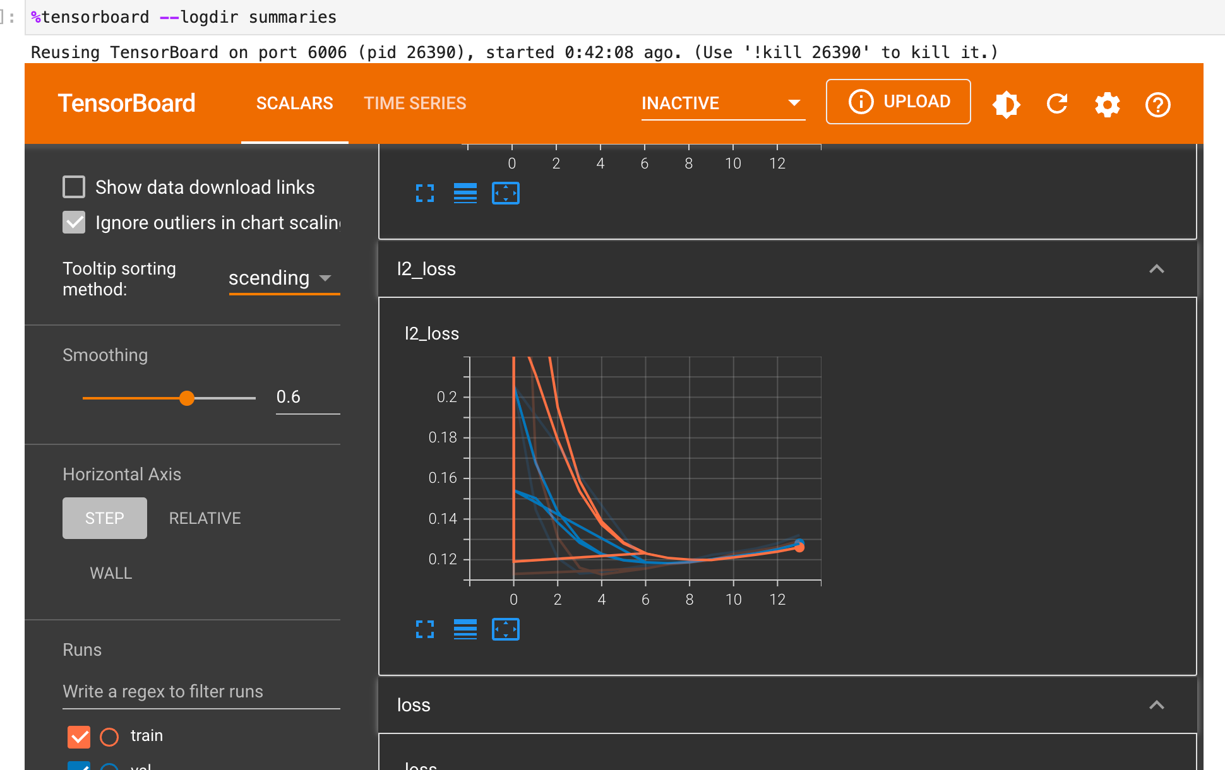The image size is (1225, 770).
Task: Expand upper chart to full size
Action: coord(425,193)
